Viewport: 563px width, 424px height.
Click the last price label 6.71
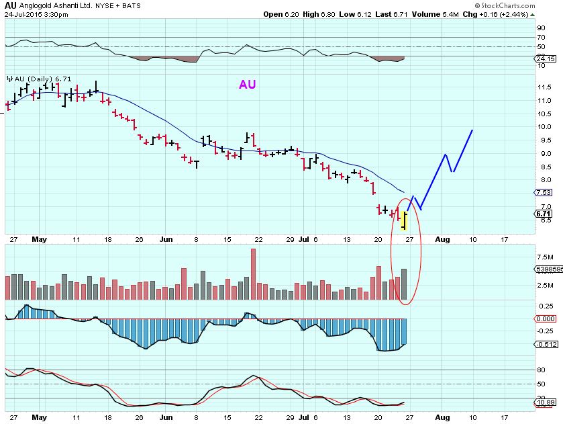pos(544,214)
